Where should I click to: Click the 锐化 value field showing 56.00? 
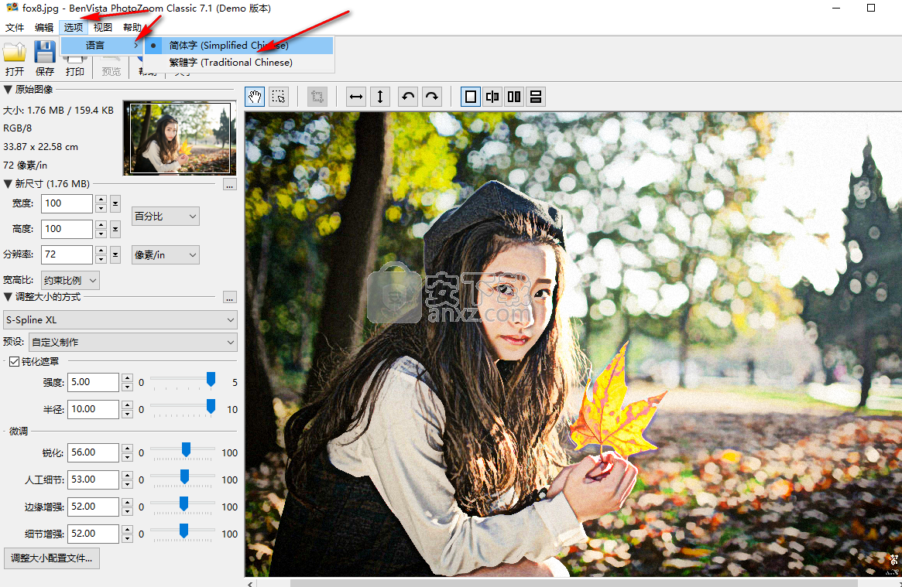93,452
